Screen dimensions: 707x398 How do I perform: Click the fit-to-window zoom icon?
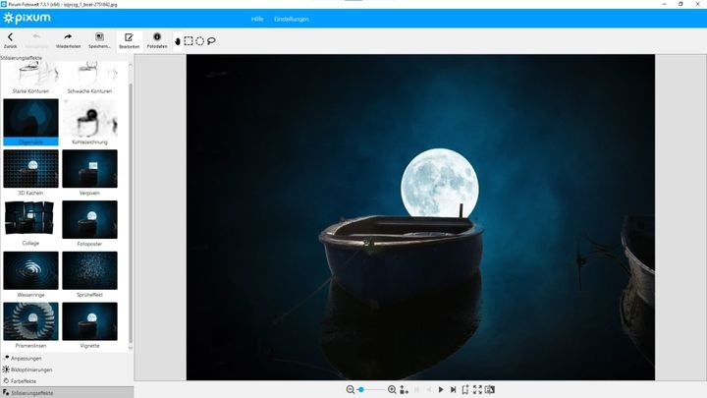404,389
